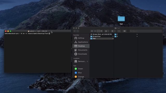The image size is (166, 93).
Task: Expand the arrow for folder 2
Action: click(x=137, y=36)
